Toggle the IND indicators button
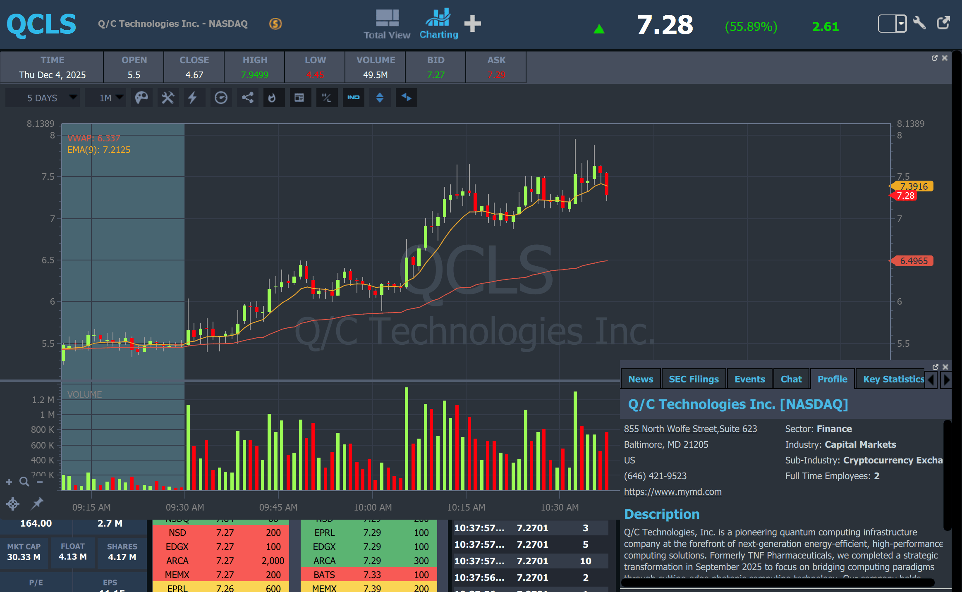 click(353, 98)
